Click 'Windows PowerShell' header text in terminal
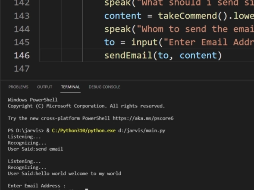The image size is (254, 190). pos(33,100)
